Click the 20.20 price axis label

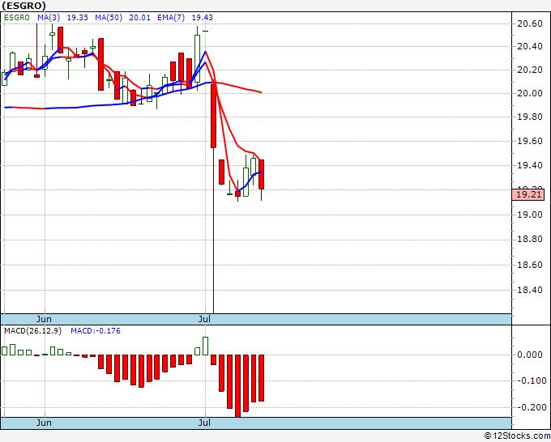click(530, 70)
